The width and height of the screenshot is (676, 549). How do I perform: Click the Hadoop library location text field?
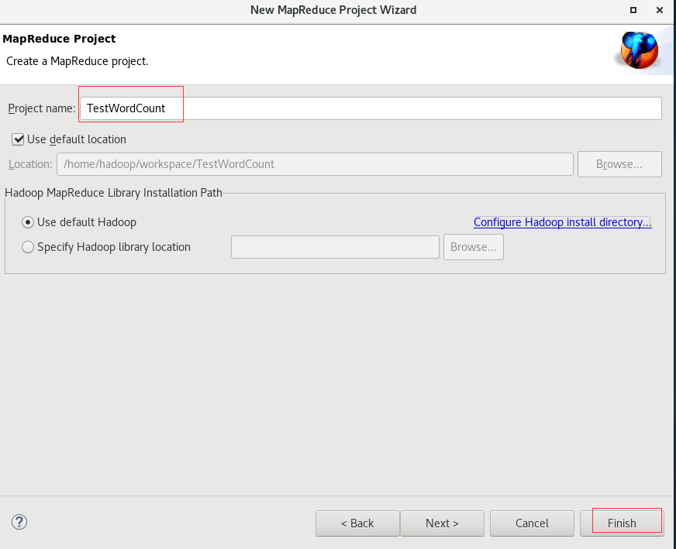[x=335, y=247]
